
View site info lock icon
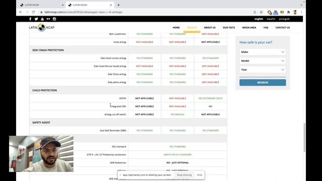tap(41, 12)
